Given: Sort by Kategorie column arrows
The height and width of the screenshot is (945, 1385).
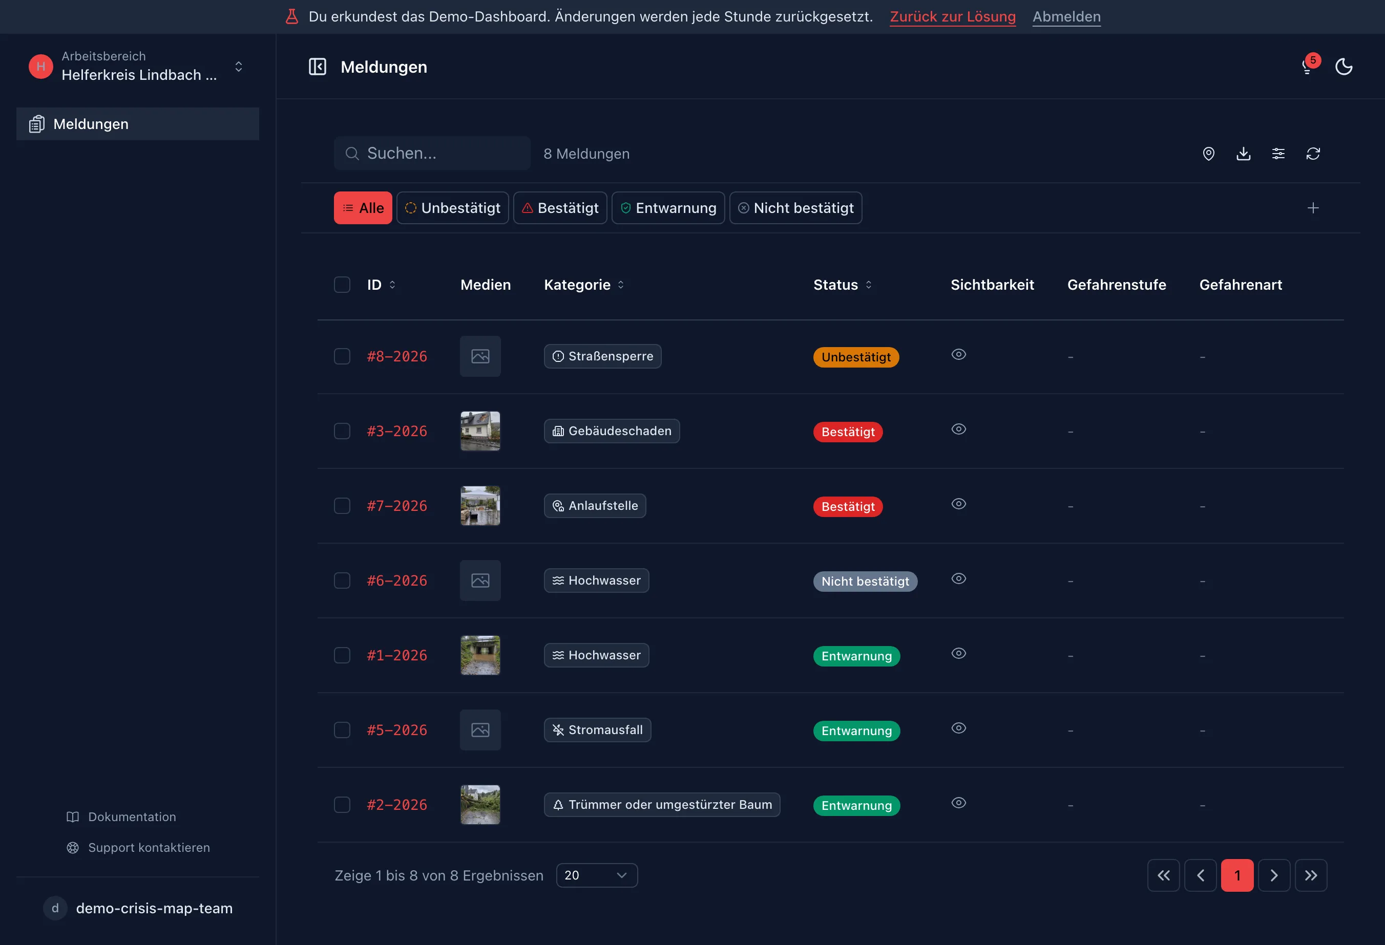Looking at the screenshot, I should [x=620, y=285].
